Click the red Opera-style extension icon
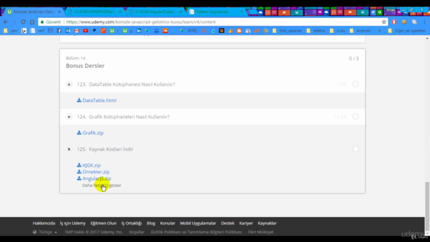This screenshot has height=242, width=430. [394, 22]
